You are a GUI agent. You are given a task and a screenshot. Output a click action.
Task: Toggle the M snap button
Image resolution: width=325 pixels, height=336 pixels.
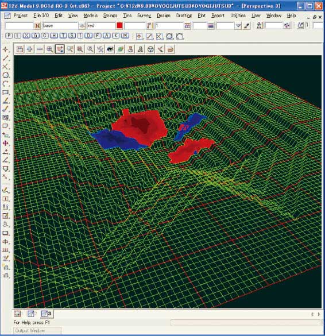(125, 36)
